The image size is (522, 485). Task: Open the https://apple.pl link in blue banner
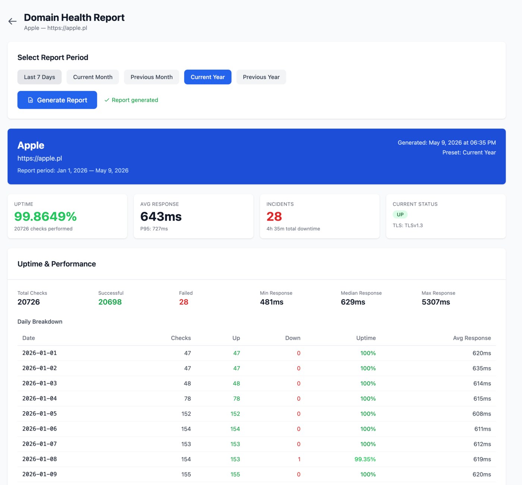pos(40,158)
